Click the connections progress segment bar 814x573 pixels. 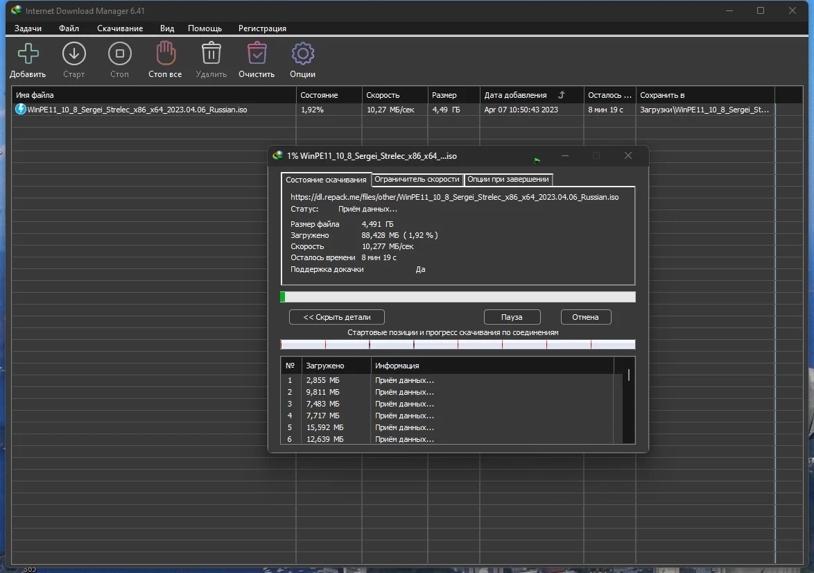(x=458, y=344)
